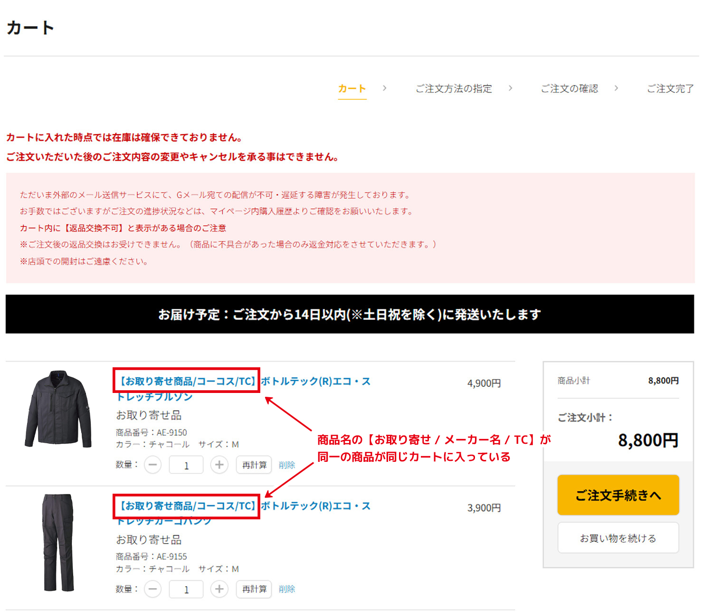The height and width of the screenshot is (612, 703).
Task: Click the plus stepper icon for item AE-9155
Action: [219, 589]
